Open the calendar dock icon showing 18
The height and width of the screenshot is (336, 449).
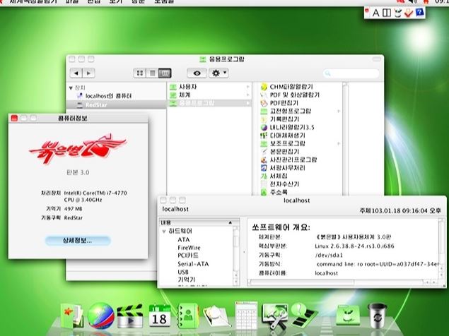pos(161,314)
